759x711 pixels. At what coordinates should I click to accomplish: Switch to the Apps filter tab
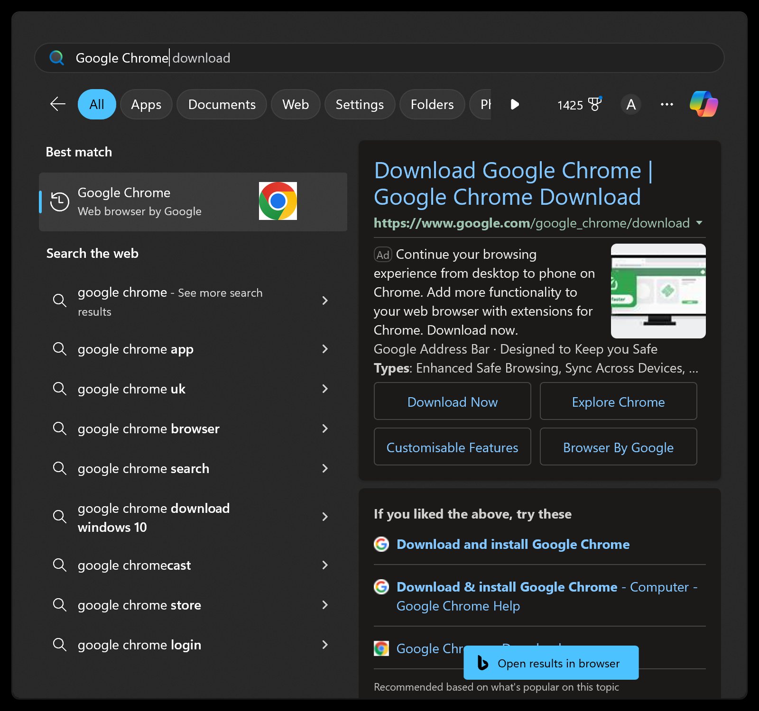pyautogui.click(x=146, y=104)
